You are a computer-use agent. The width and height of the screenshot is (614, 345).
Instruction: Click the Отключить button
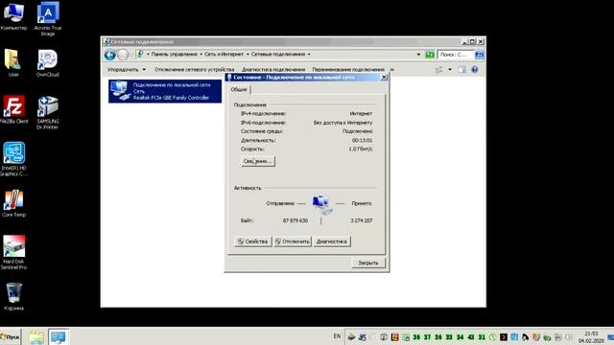point(292,241)
